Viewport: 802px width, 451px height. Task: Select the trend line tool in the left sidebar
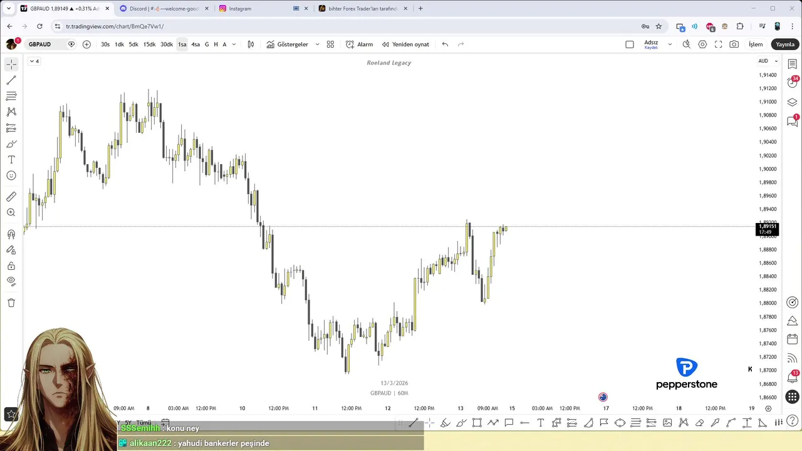tap(11, 80)
